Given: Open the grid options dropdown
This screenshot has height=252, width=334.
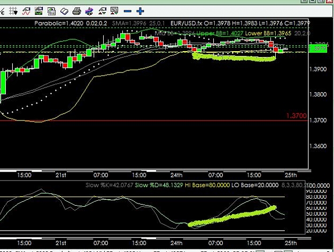Looking at the screenshot, I should [13, 11].
